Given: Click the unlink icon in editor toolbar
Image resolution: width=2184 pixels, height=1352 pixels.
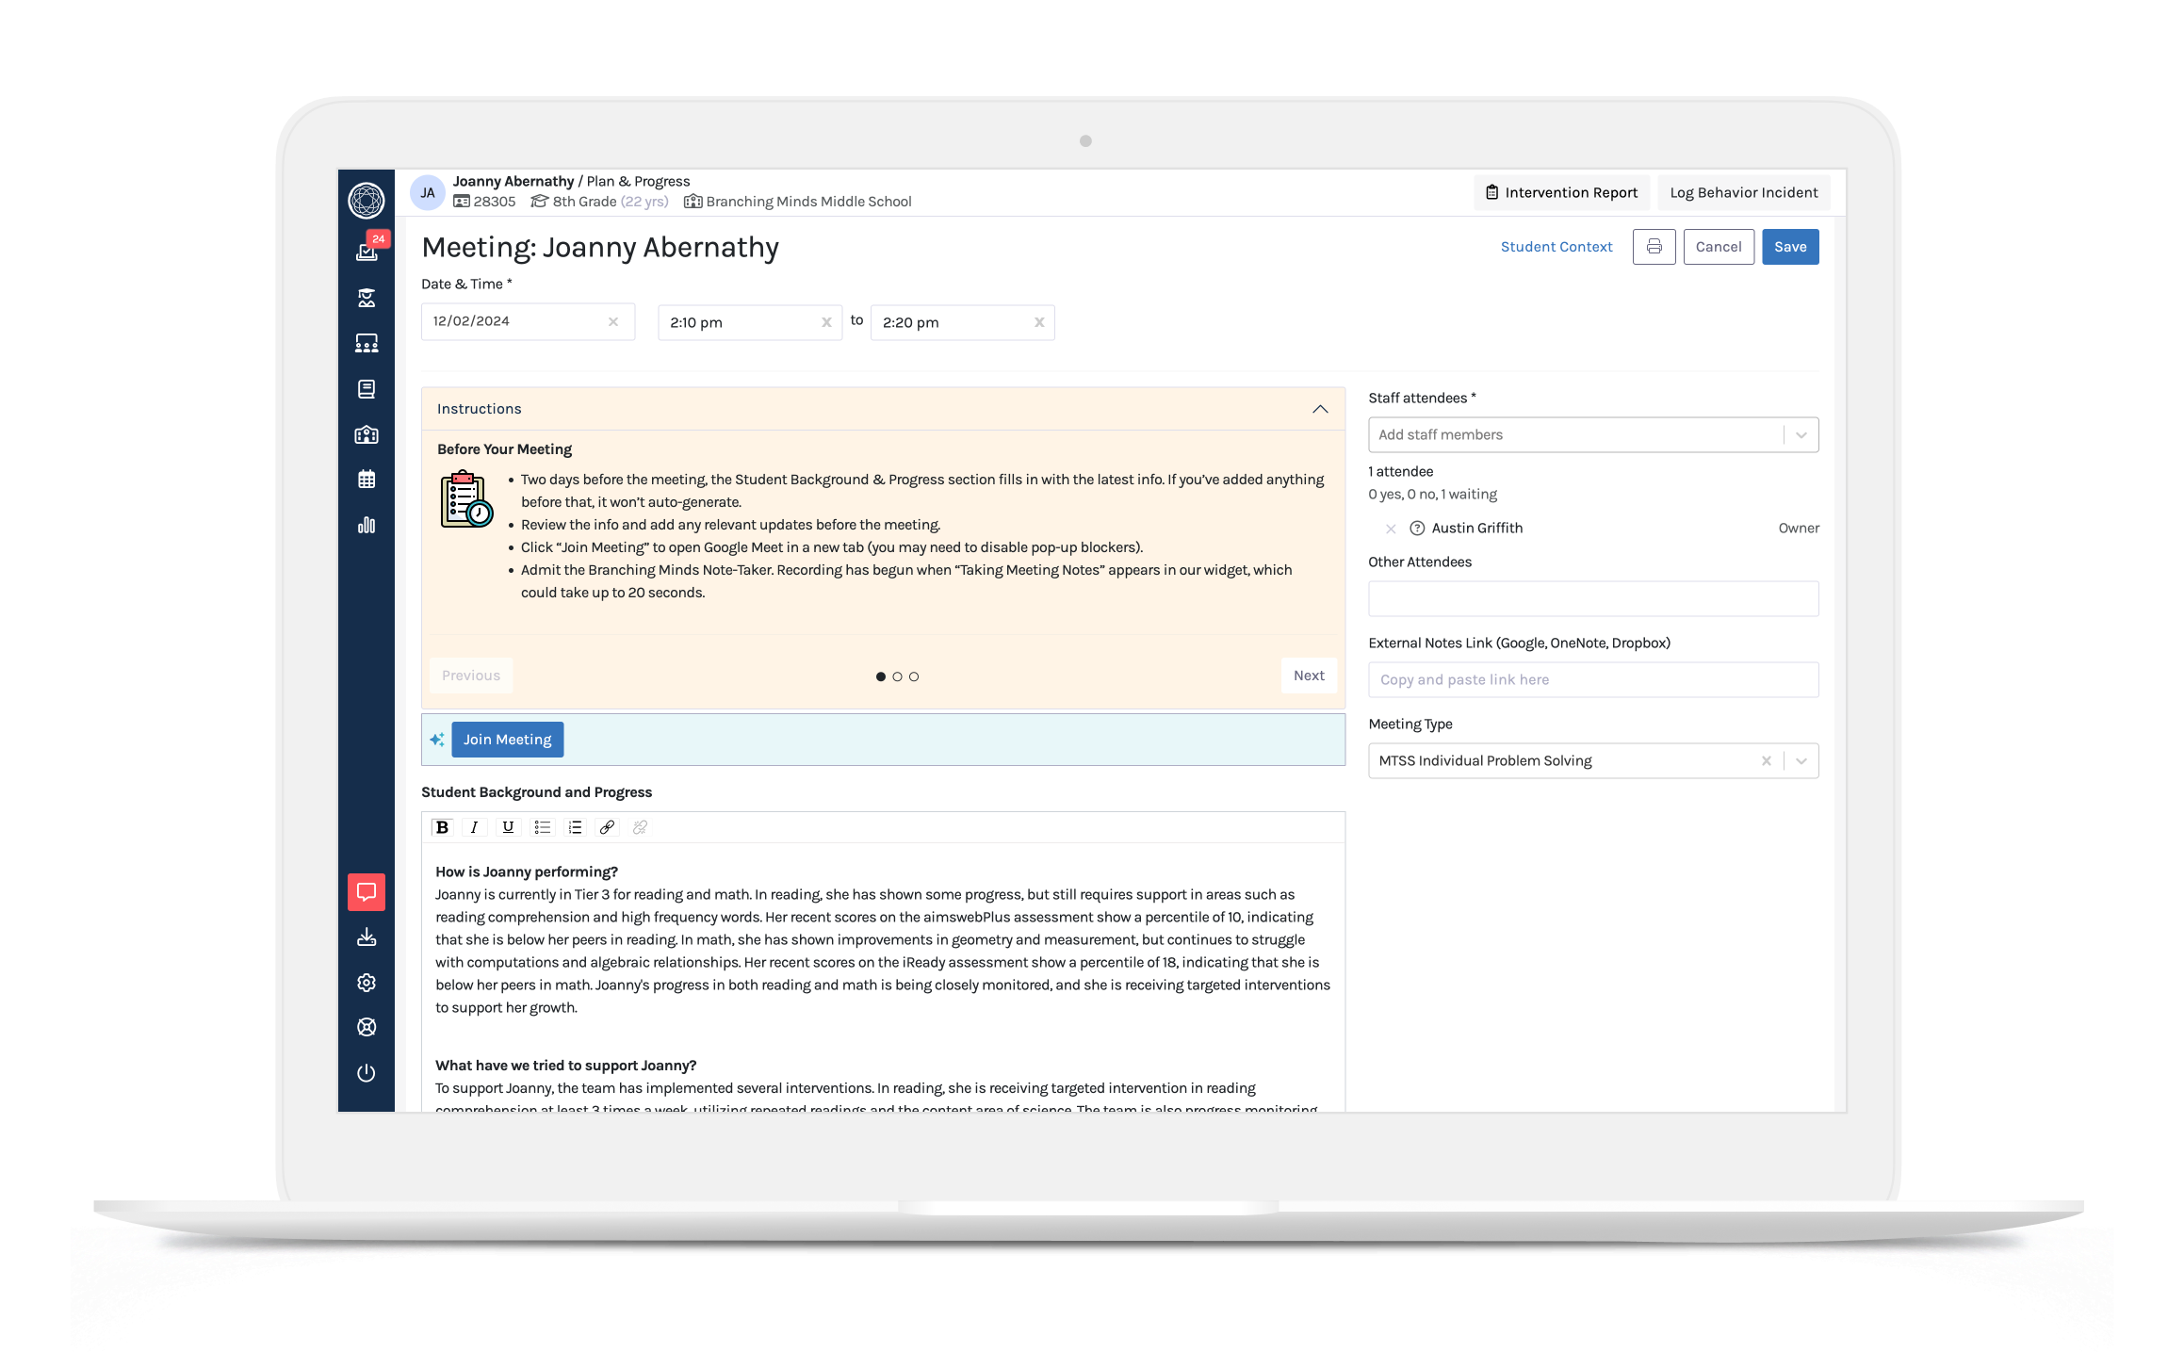Looking at the screenshot, I should pyautogui.click(x=641, y=827).
